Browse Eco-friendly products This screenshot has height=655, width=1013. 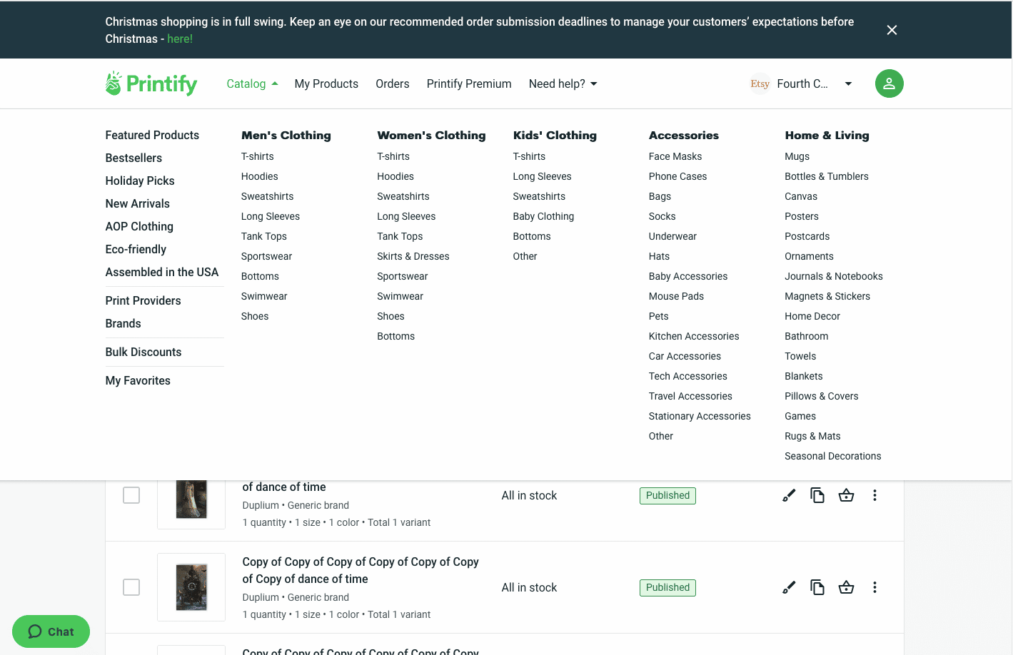coord(136,249)
